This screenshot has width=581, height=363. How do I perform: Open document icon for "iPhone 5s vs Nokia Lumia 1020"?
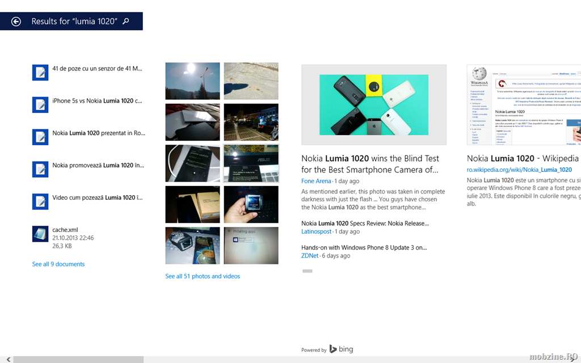pos(40,105)
